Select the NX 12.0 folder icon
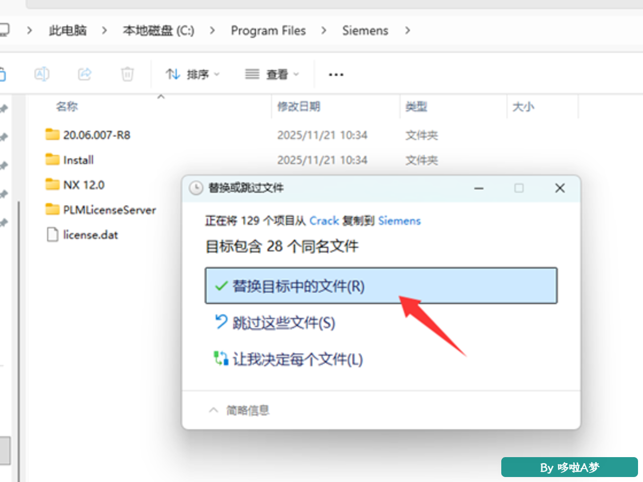Screen dimensions: 643x482 tap(52, 184)
